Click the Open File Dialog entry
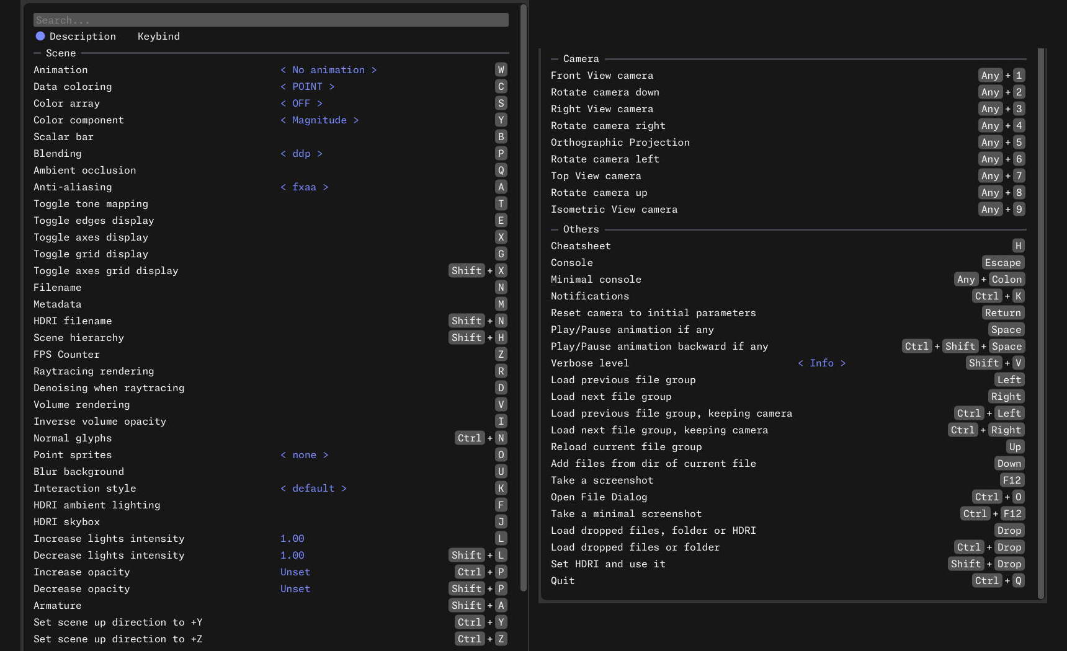Image resolution: width=1067 pixels, height=651 pixels. [x=599, y=497]
